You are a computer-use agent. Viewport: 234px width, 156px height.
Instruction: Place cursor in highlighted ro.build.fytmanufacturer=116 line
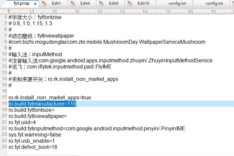click(x=42, y=104)
